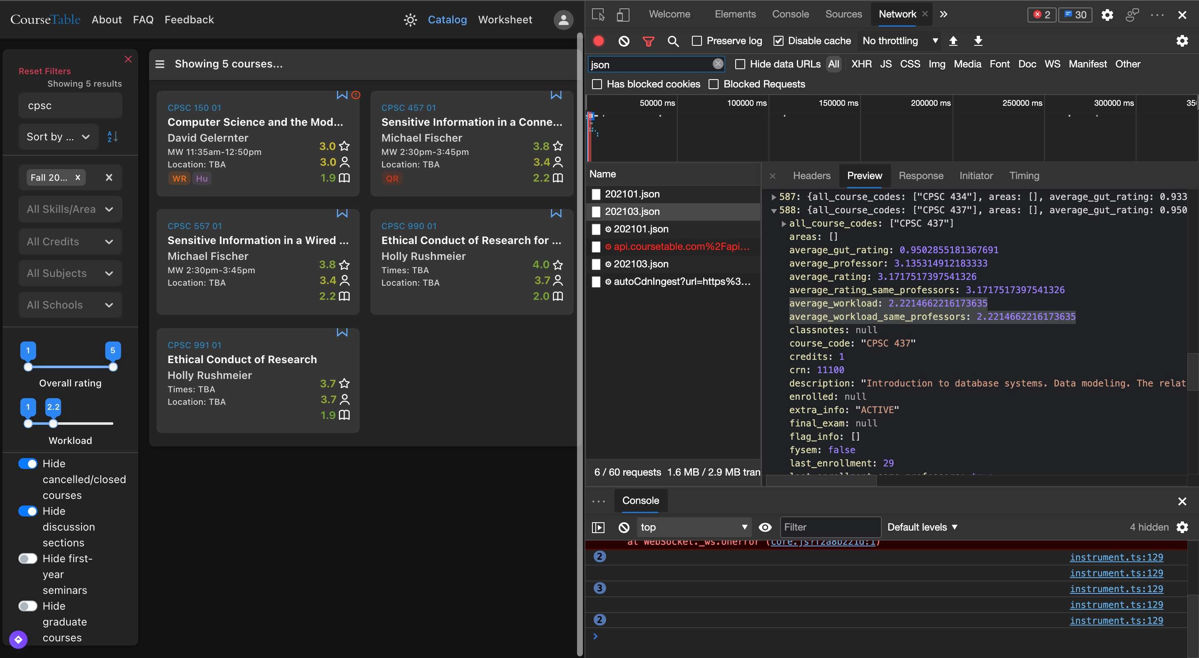Click Reset Filters link

point(45,71)
